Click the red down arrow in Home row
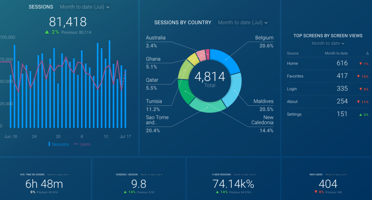This screenshot has width=372, height=200. pos(360,64)
